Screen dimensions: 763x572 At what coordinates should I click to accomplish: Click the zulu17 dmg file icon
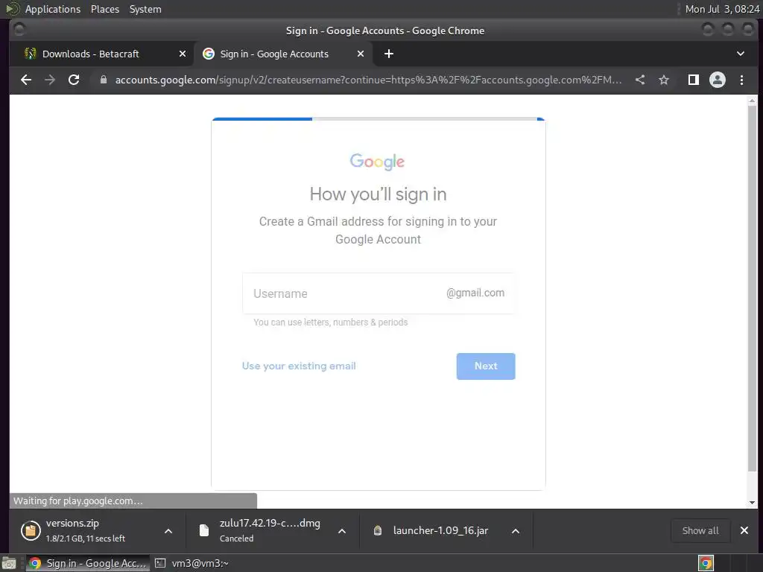204,530
